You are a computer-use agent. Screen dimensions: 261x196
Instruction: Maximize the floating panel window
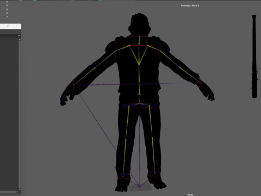[x=8, y=26]
